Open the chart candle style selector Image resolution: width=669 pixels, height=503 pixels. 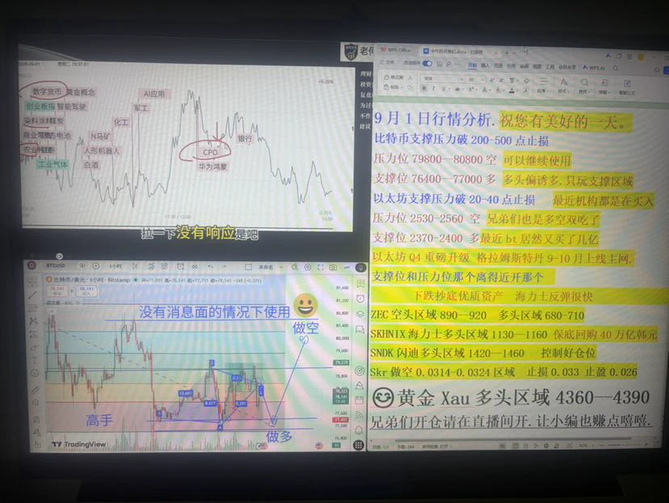(x=134, y=266)
